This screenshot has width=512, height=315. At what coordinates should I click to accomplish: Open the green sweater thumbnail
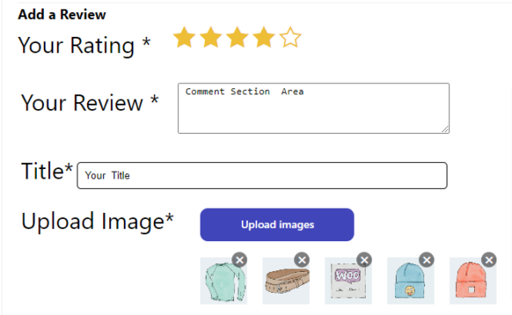coord(224,281)
